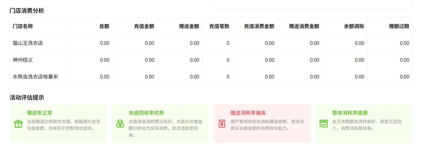Click 充值笔数 value in 神州结义 row
423x149 pixels.
click(228, 60)
